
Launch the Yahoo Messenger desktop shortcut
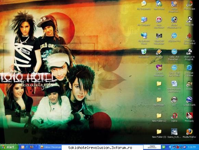tap(159, 71)
